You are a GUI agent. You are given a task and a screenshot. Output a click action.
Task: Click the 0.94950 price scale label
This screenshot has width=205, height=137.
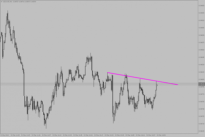[201, 6]
